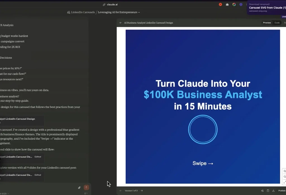Copy the artifact to clipboard
Image resolution: width=286 pixels, height=195 pixels.
click(x=268, y=191)
